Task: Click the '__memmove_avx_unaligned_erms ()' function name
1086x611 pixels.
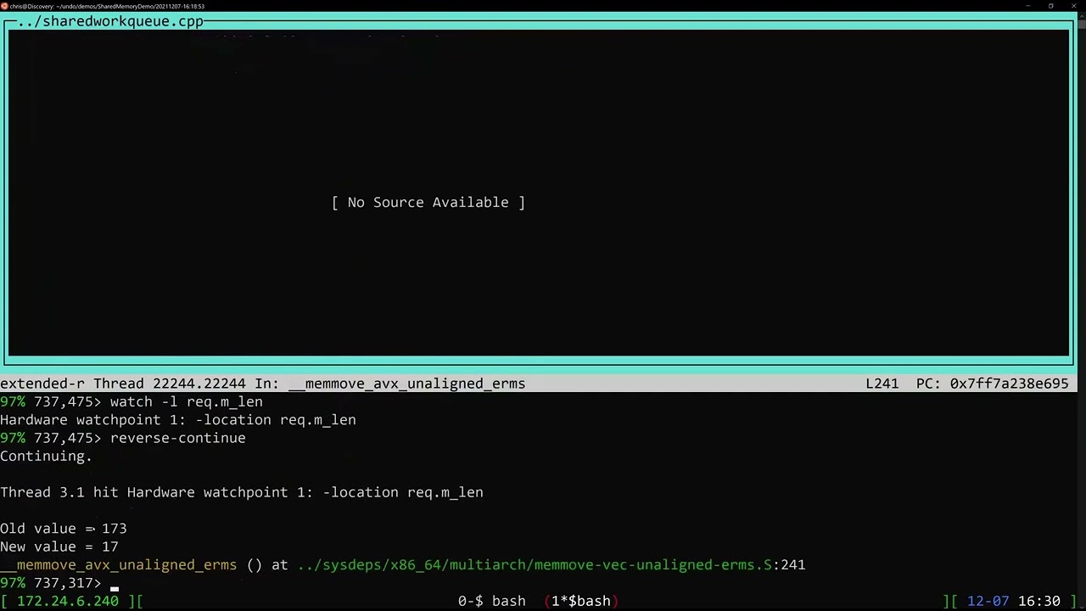Action: 132,565
